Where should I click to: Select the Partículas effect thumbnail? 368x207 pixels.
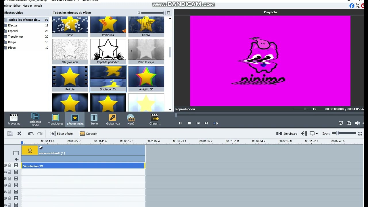[108, 27]
